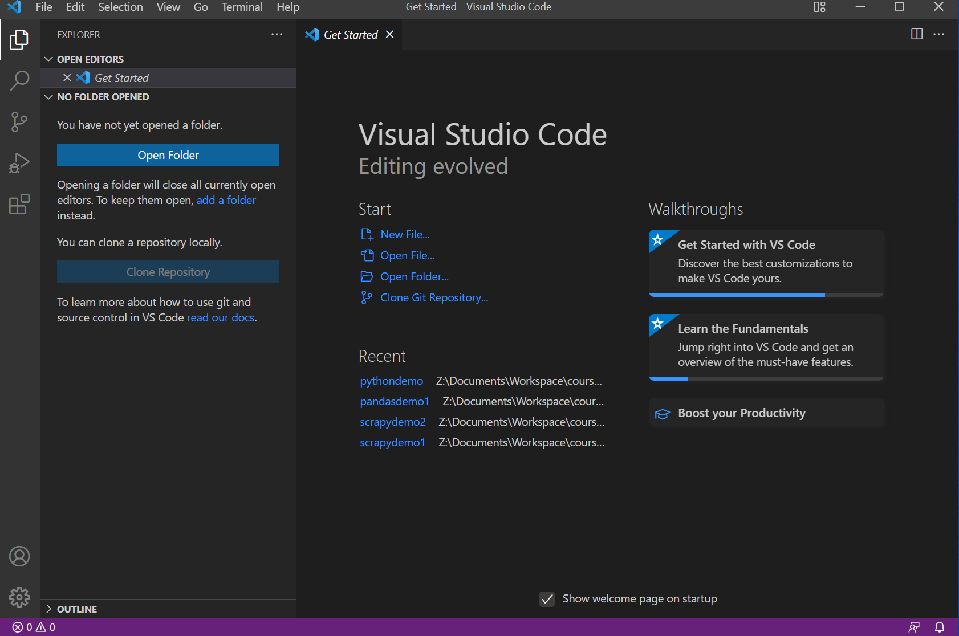Open the Extensions view icon
959x636 pixels.
pos(19,204)
